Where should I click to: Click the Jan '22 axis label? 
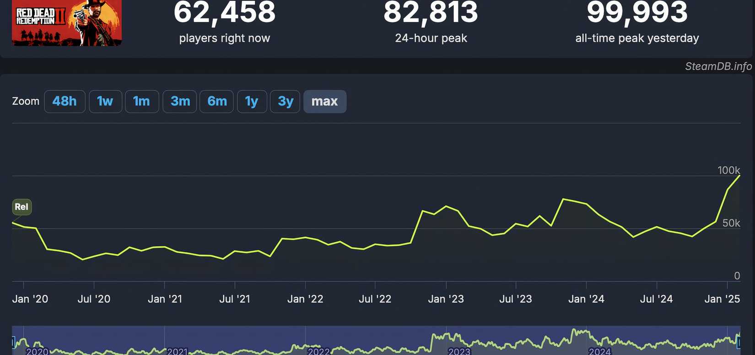(305, 299)
